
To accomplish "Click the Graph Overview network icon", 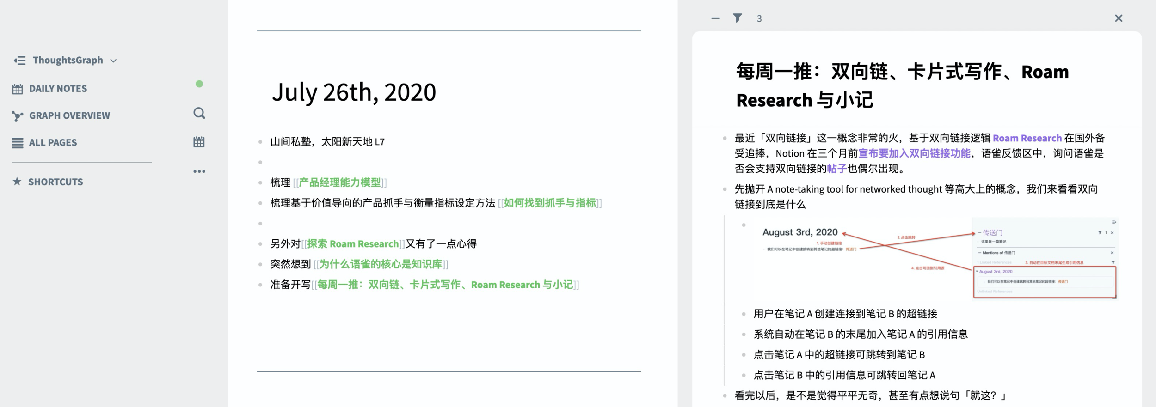I will point(18,116).
